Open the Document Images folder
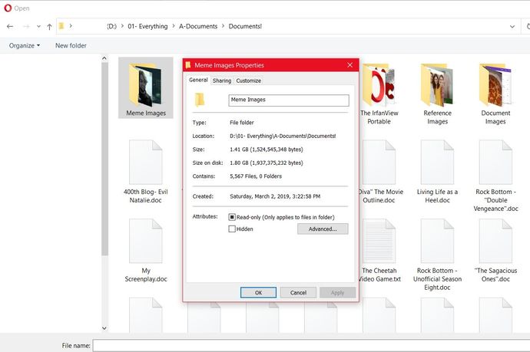The height and width of the screenshot is (352, 530). [x=495, y=94]
